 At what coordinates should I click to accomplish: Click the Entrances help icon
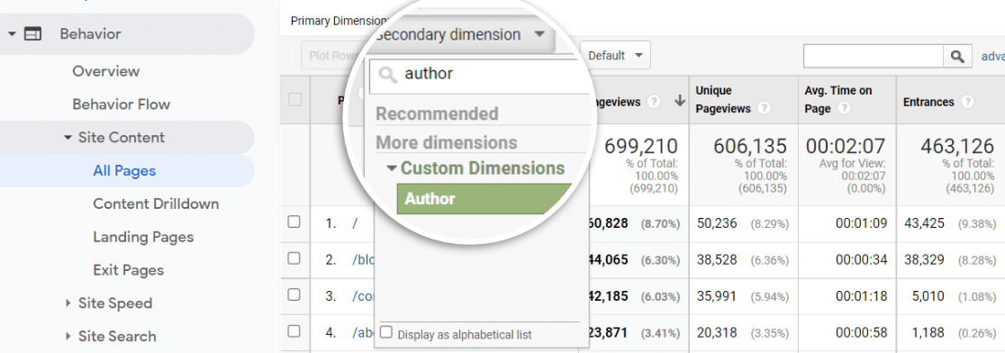(967, 102)
